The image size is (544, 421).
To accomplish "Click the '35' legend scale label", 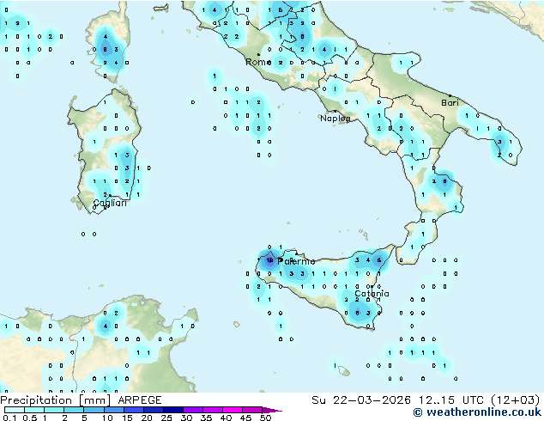I will tap(206, 418).
